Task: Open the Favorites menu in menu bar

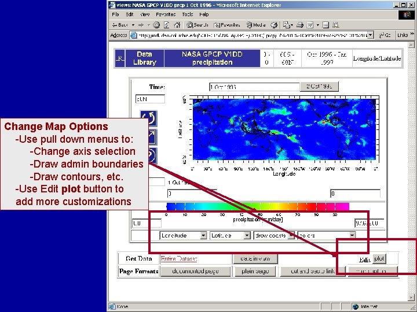Action: pos(166,14)
